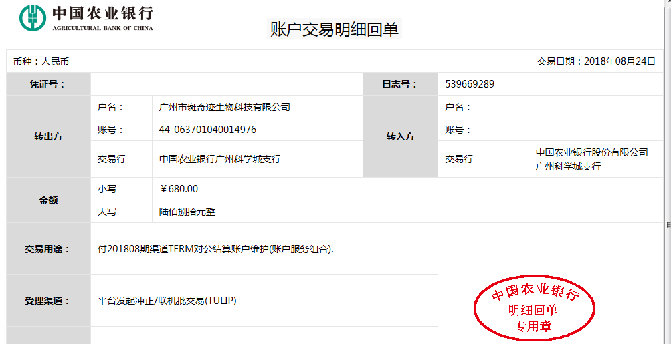Viewport: 671px width, 344px height.
Task: Select payer bank 中国农业银行广州科学城支行
Action: (220, 159)
